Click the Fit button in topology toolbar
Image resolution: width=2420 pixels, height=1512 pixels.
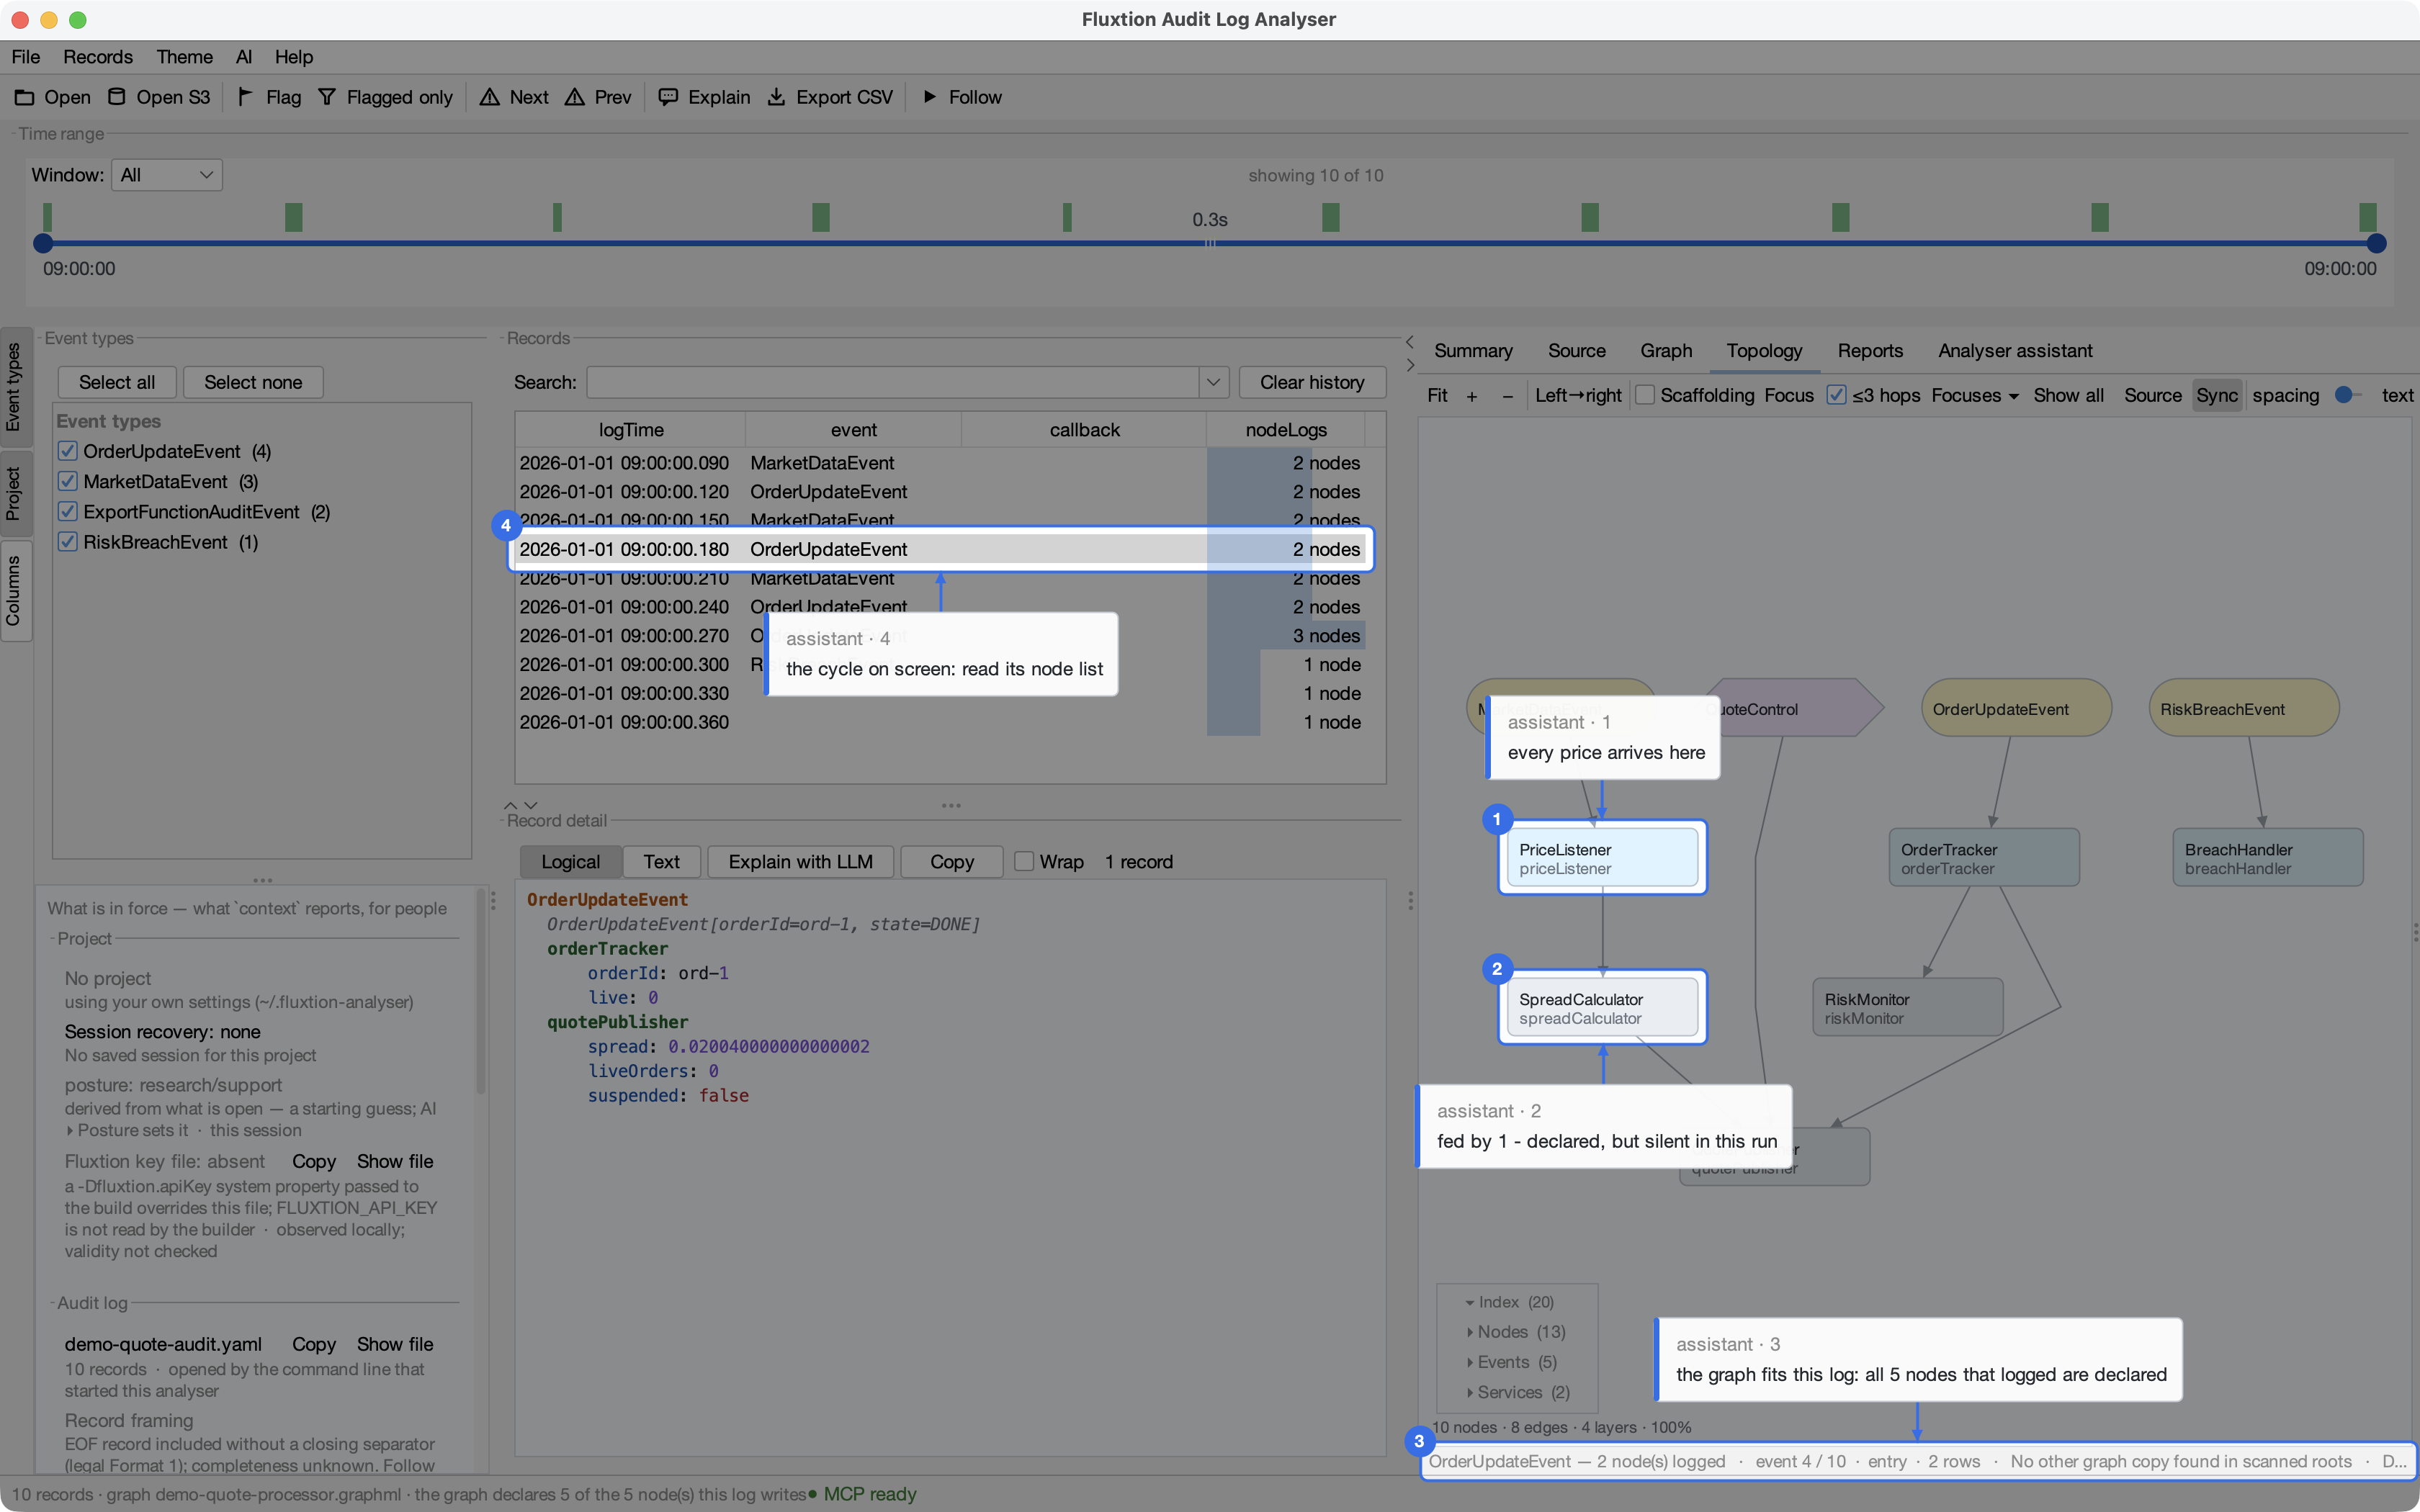coord(1437,395)
